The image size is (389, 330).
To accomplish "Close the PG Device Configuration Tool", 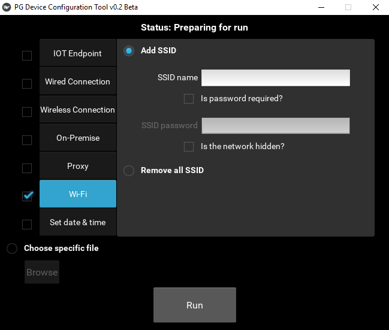I will click(376, 7).
